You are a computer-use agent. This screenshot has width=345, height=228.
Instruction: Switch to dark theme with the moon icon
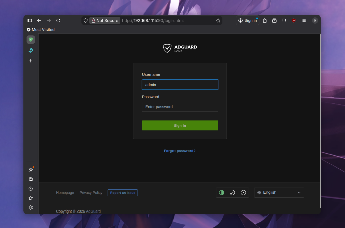232,193
